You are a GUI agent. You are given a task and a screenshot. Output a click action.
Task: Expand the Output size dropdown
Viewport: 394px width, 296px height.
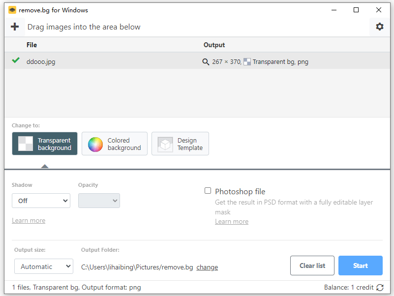(x=43, y=266)
